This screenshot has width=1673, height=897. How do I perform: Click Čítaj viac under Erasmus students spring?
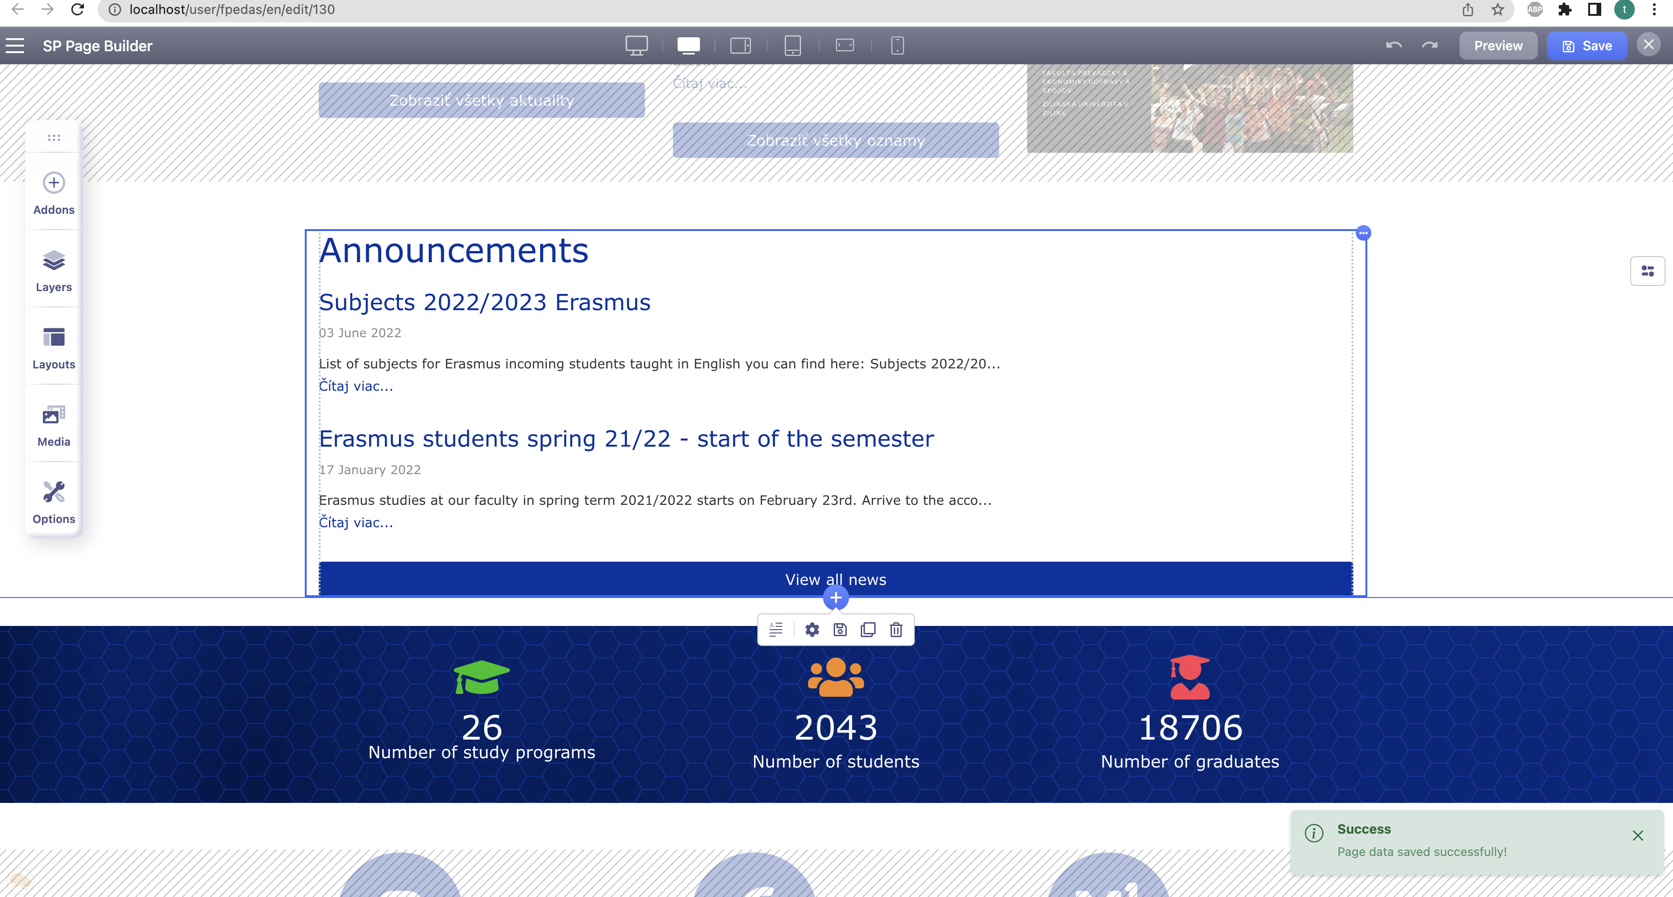point(356,523)
